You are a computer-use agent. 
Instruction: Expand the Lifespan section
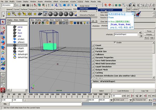[93, 48]
